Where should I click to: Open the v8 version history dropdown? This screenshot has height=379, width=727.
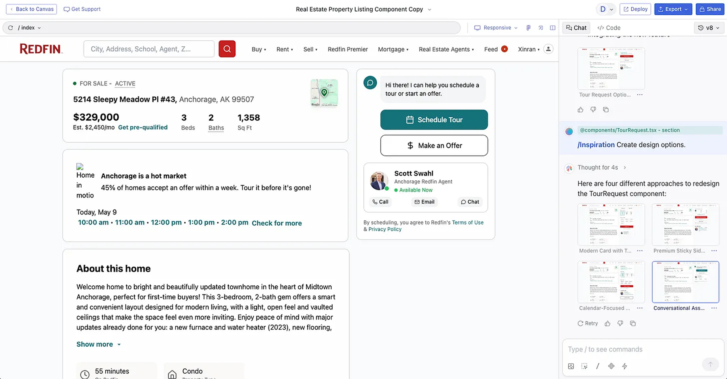click(709, 28)
